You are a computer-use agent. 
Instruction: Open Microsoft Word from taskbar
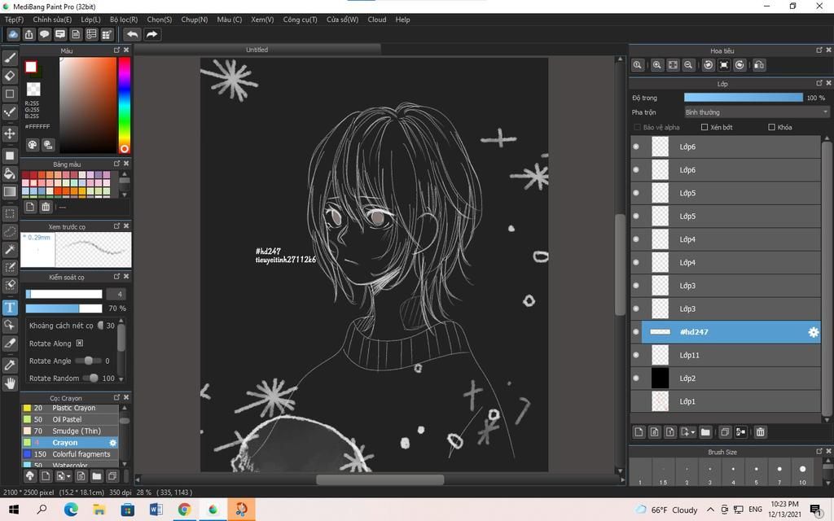156,510
